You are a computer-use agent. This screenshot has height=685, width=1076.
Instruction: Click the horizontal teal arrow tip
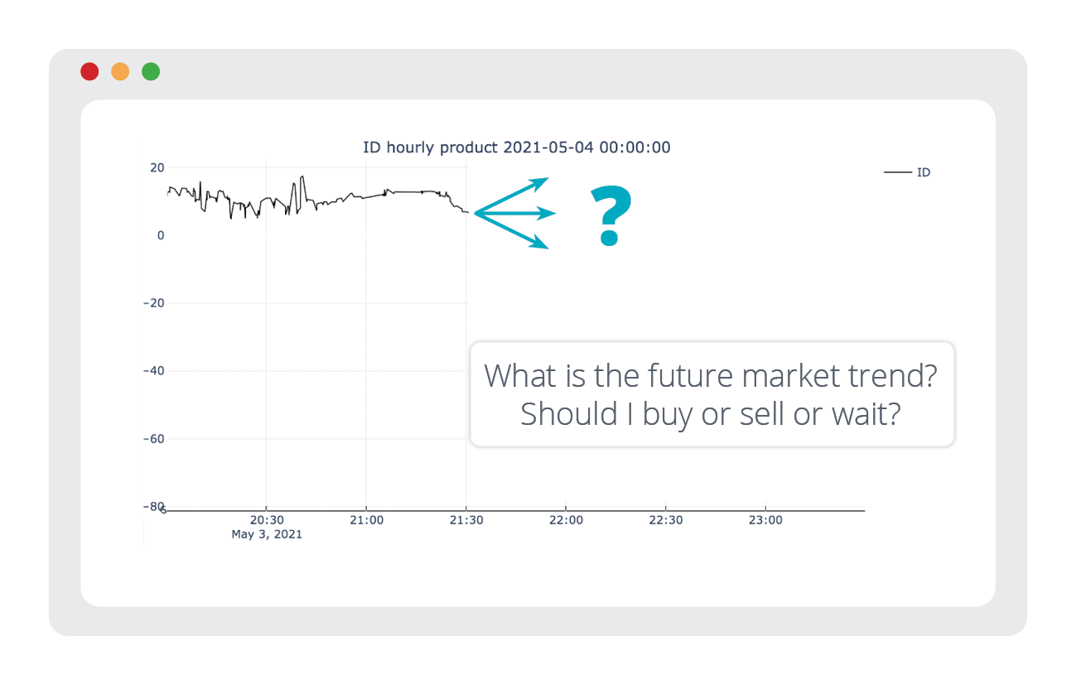pos(548,214)
